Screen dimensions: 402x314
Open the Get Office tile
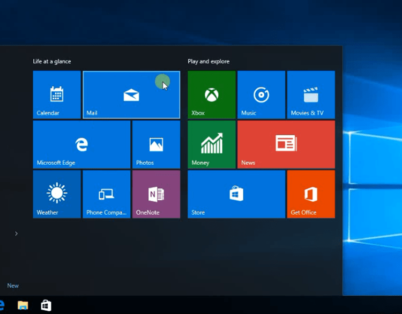(x=311, y=194)
